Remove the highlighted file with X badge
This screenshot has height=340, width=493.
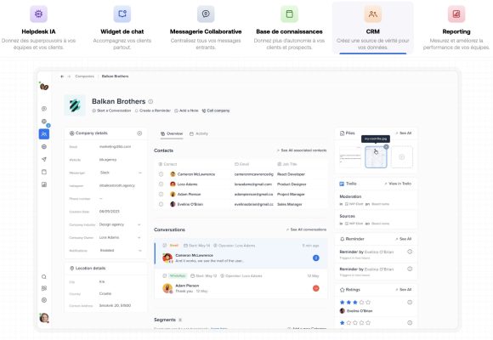click(x=386, y=146)
